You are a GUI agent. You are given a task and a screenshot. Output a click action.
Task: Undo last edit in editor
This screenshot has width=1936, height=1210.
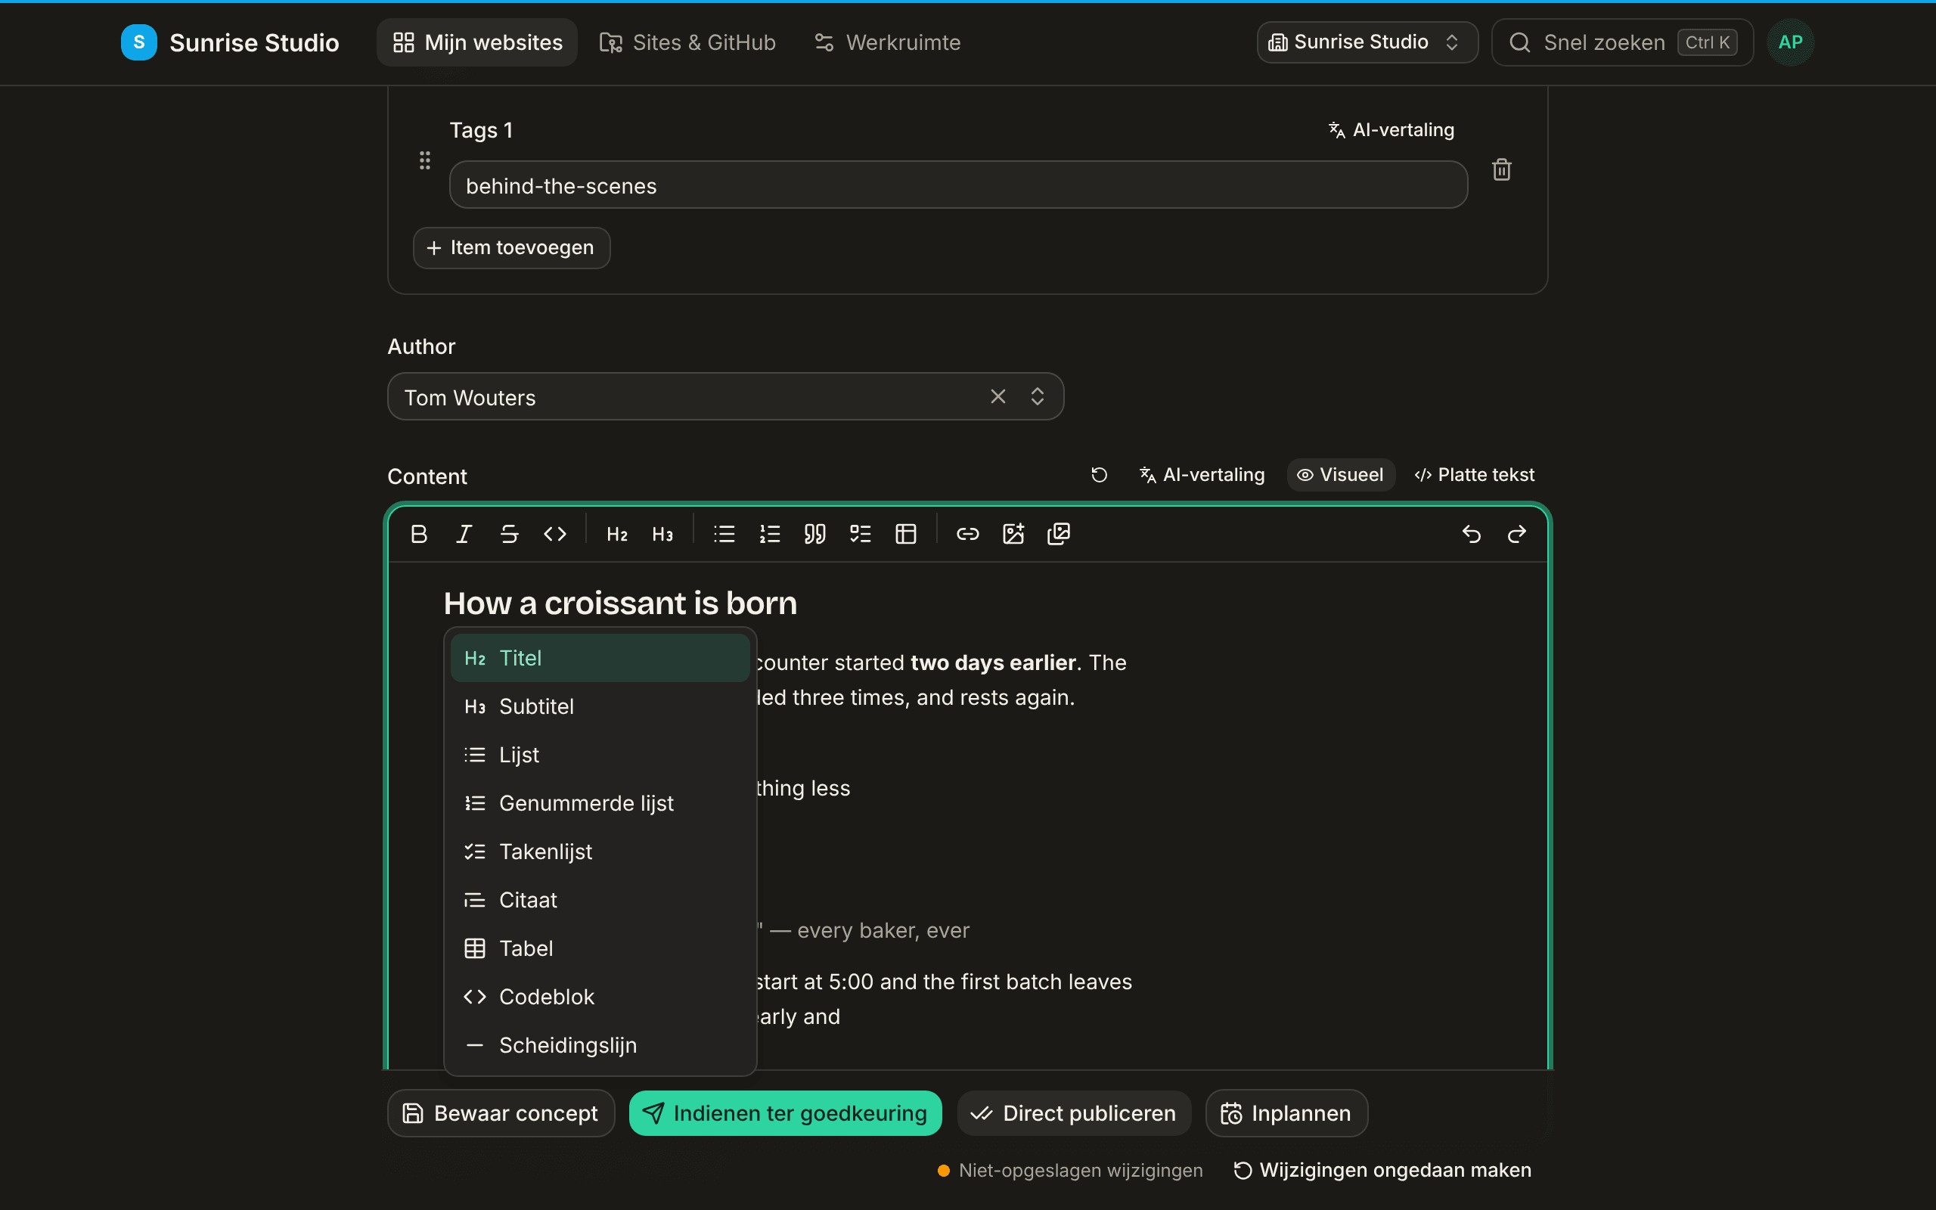[1471, 534]
